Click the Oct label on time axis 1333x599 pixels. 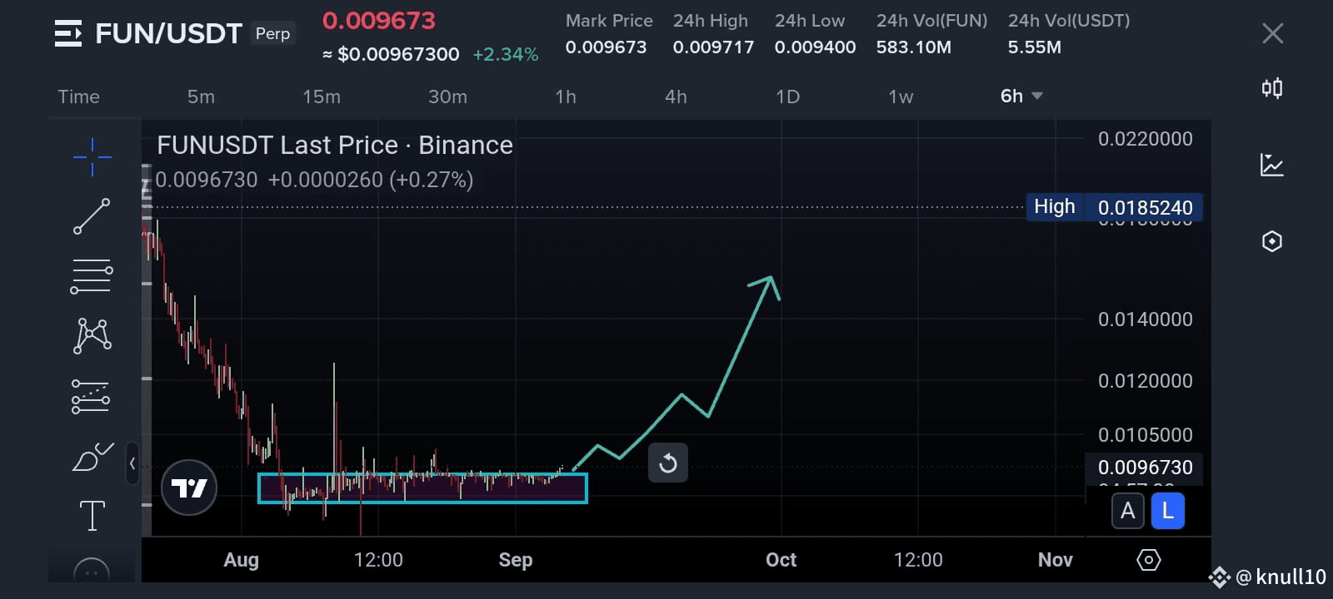[781, 560]
